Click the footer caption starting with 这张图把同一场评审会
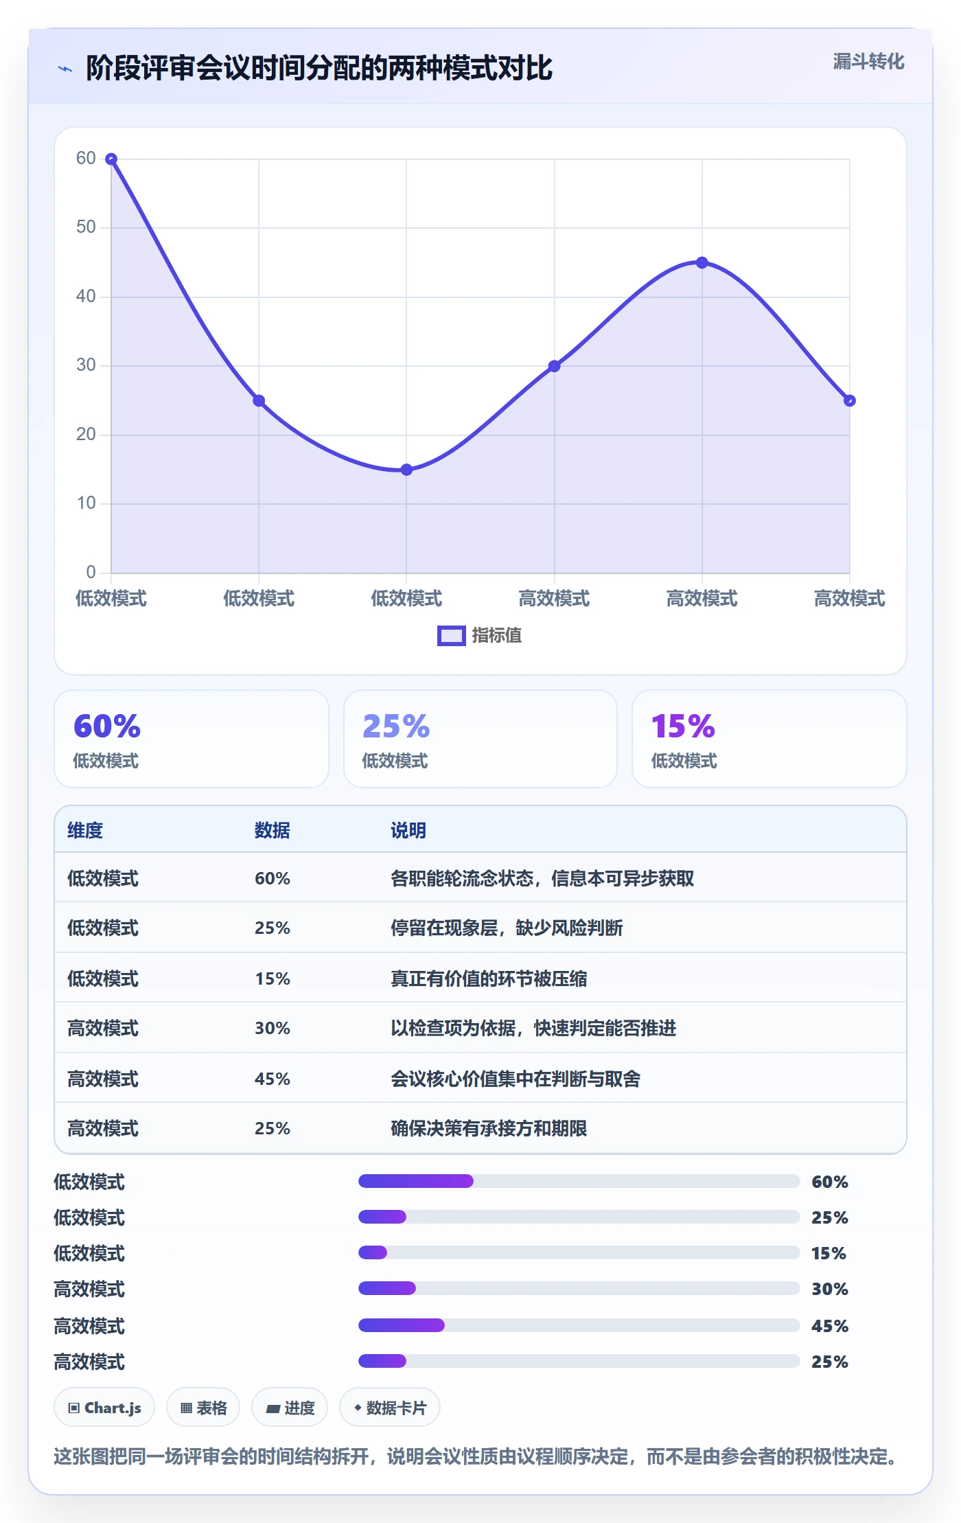The height and width of the screenshot is (1523, 961). (x=477, y=1456)
